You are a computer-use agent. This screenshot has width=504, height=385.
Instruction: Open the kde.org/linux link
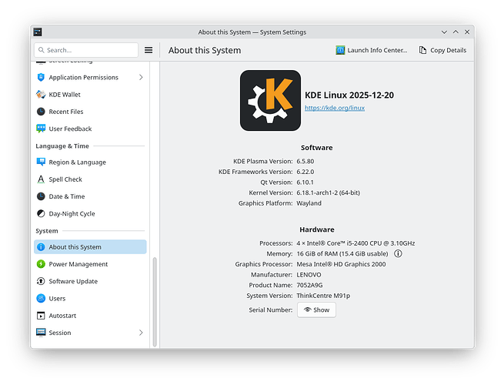pos(335,108)
